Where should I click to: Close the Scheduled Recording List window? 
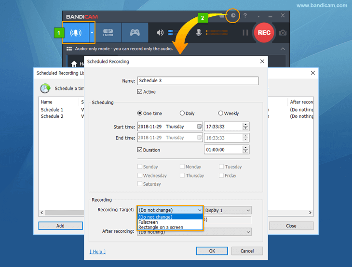click(x=313, y=73)
